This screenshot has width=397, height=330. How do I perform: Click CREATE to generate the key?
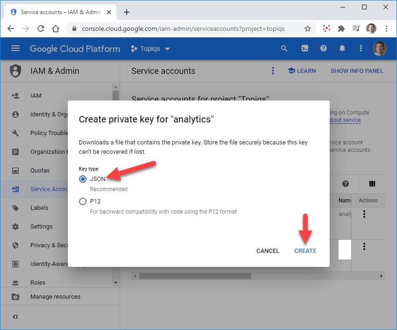point(305,251)
